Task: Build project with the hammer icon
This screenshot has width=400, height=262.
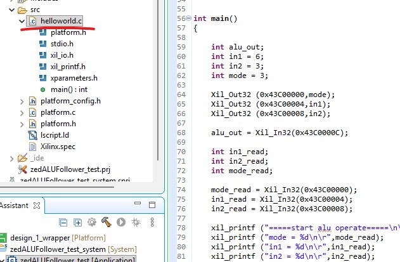Action: [x=106, y=222]
